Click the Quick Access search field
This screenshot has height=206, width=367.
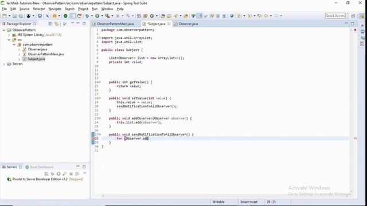tap(335, 16)
